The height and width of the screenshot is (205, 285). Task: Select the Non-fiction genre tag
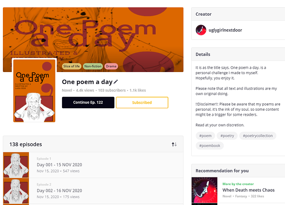coord(93,66)
